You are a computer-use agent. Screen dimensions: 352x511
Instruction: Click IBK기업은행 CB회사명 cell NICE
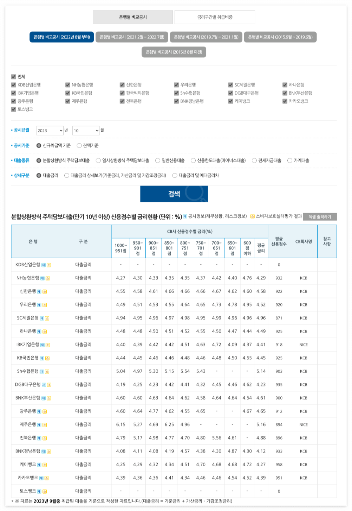pos(304,345)
